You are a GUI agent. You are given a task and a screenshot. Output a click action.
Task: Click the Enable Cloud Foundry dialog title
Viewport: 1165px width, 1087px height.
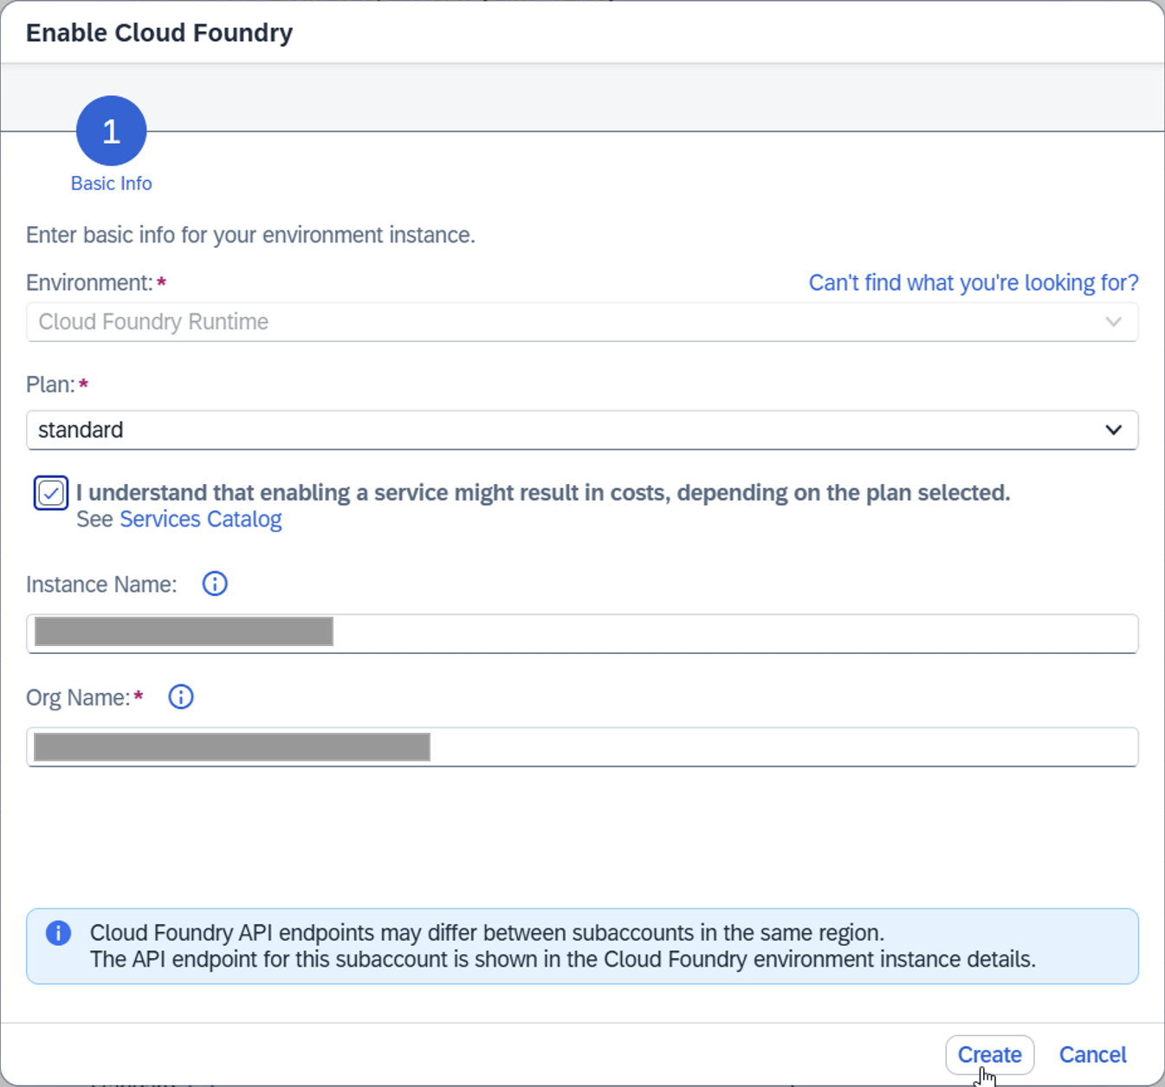[x=159, y=33]
